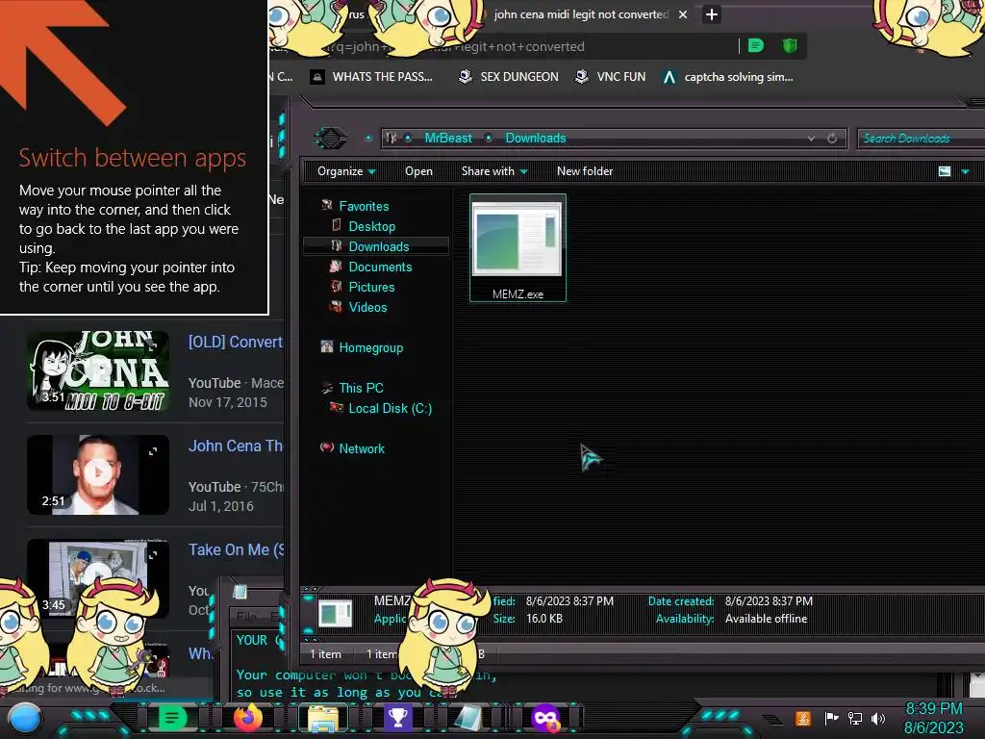The image size is (985, 739).
Task: Play the 2:51 John Cena video thumbnail
Action: 98,474
